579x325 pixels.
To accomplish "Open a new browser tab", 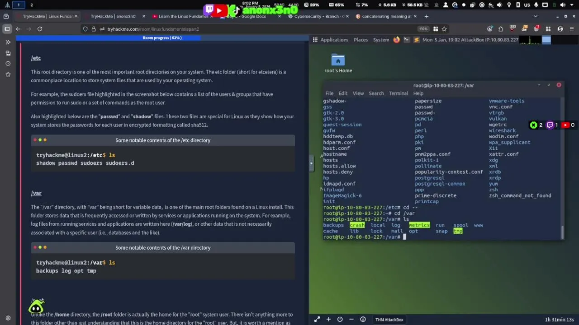I will coord(426,16).
